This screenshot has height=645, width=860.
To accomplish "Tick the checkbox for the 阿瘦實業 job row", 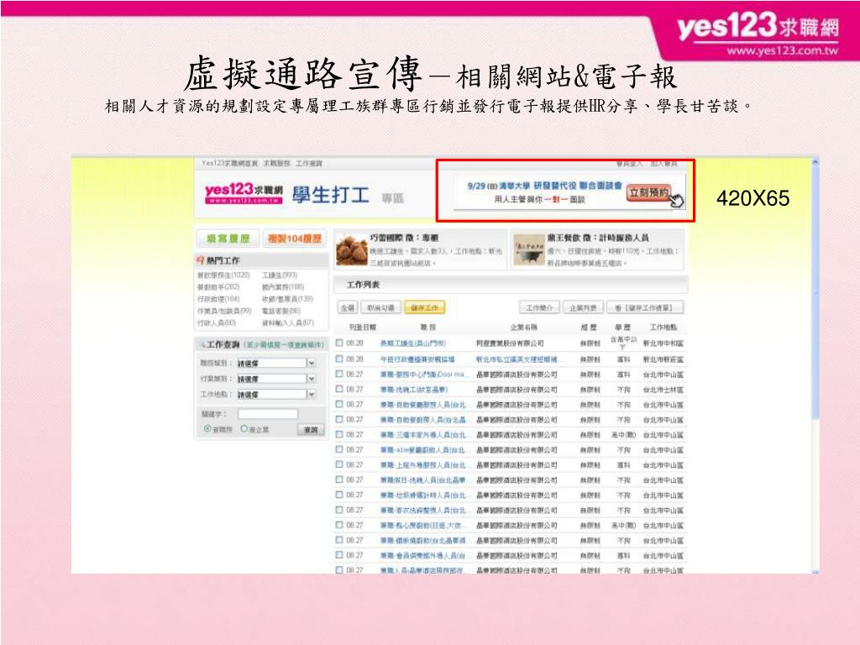I will 339,343.
